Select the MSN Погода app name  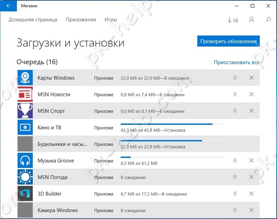52,177
